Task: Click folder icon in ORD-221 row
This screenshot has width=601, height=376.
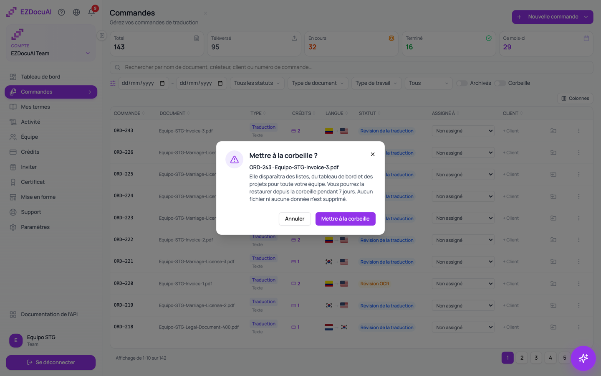Action: tap(553, 262)
